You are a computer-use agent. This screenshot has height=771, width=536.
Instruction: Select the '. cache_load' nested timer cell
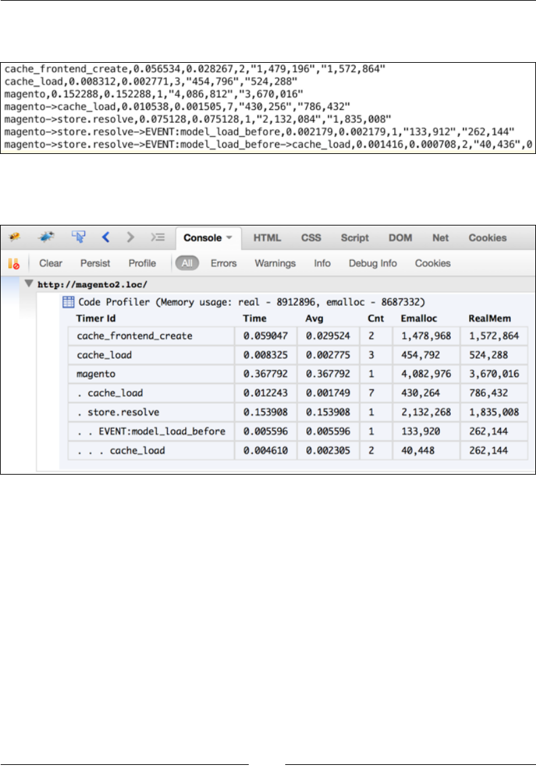coord(151,394)
